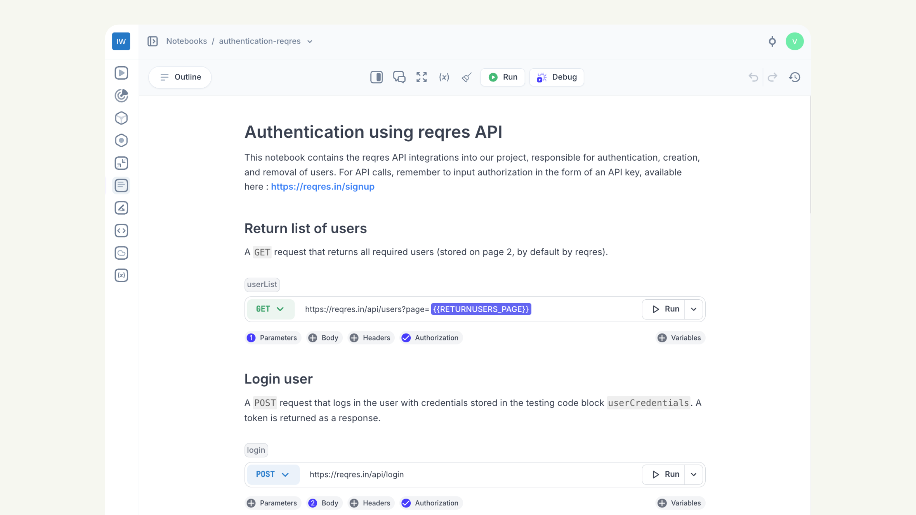Open Variables tab of login request
Viewport: 916px width, 515px height.
tap(680, 503)
